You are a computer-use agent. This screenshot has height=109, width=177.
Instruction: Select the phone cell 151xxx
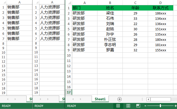(x=160, y=29)
